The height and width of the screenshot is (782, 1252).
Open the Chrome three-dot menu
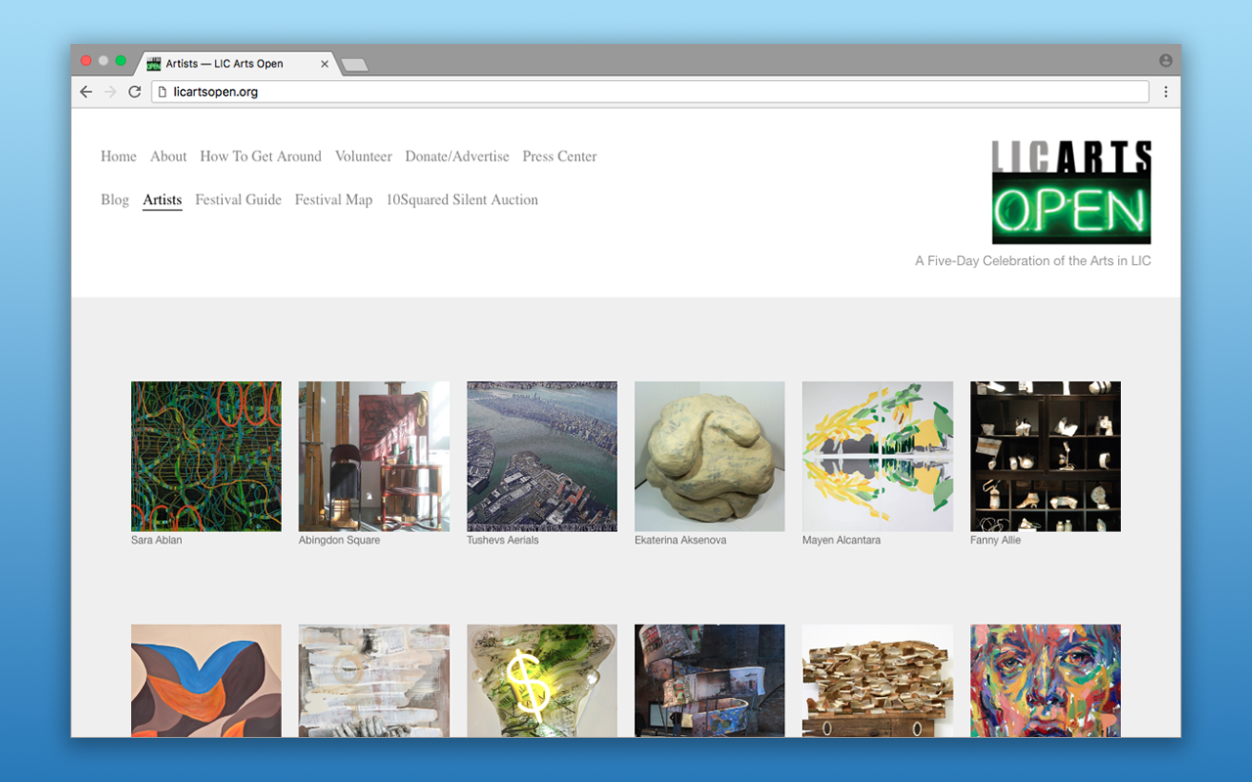tap(1166, 92)
